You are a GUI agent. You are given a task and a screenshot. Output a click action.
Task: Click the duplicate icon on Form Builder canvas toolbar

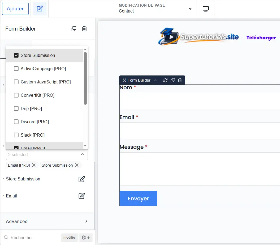[173, 80]
